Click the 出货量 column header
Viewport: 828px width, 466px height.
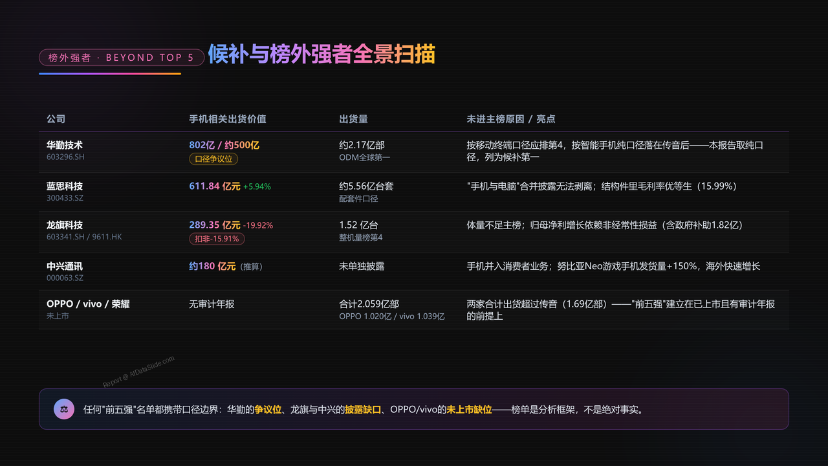point(354,119)
